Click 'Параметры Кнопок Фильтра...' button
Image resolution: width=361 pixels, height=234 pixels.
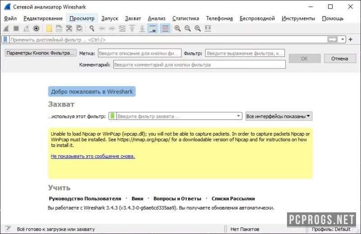tap(41, 53)
